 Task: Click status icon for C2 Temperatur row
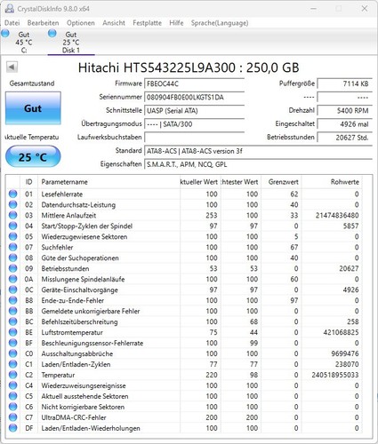pyautogui.click(x=12, y=375)
